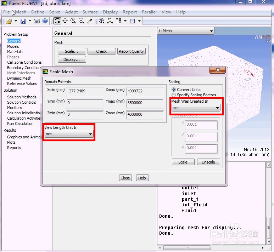This screenshot has width=274, height=252.
Task: Click the Xmin value field
Action: (85, 92)
